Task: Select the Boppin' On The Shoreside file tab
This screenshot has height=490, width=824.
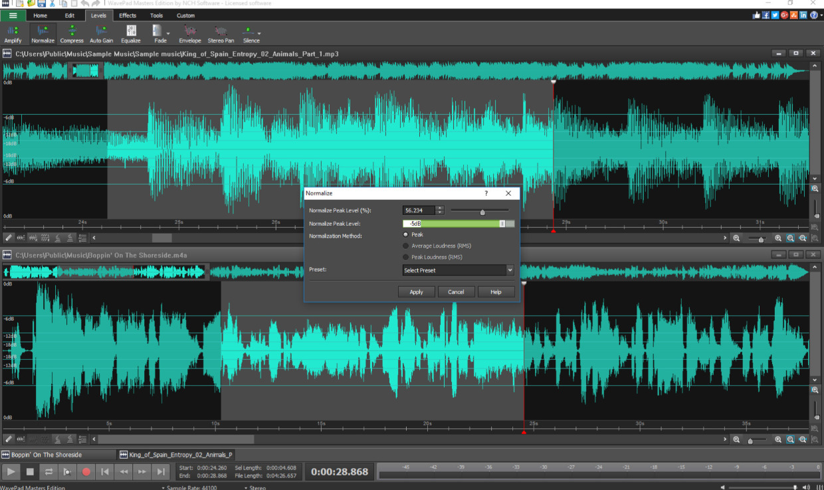Action: (x=58, y=455)
